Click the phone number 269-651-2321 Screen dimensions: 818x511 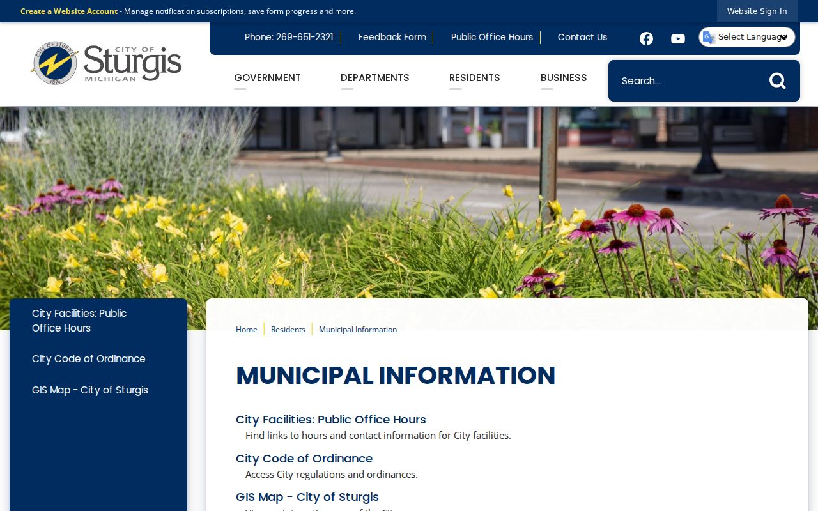305,37
